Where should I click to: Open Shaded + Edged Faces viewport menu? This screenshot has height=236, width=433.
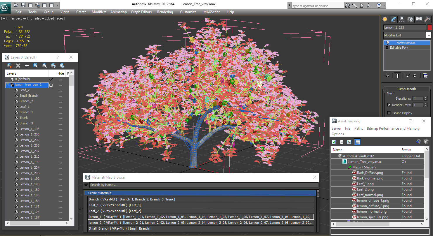click(47, 18)
